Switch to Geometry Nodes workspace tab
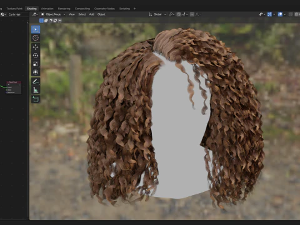300x225 pixels. [x=104, y=9]
